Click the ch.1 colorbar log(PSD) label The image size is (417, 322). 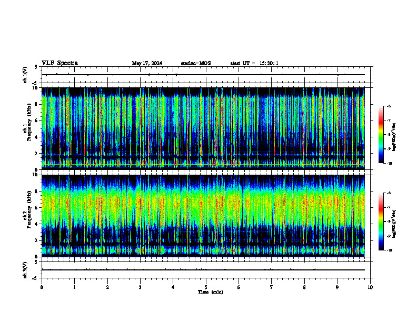pos(394,137)
